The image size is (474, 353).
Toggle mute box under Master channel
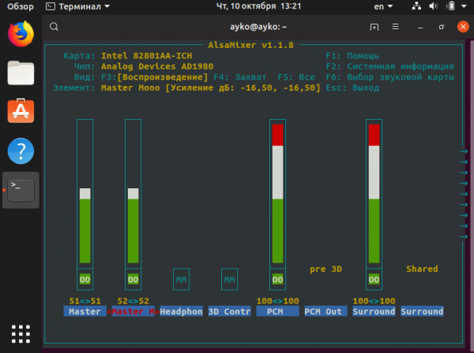pos(85,280)
